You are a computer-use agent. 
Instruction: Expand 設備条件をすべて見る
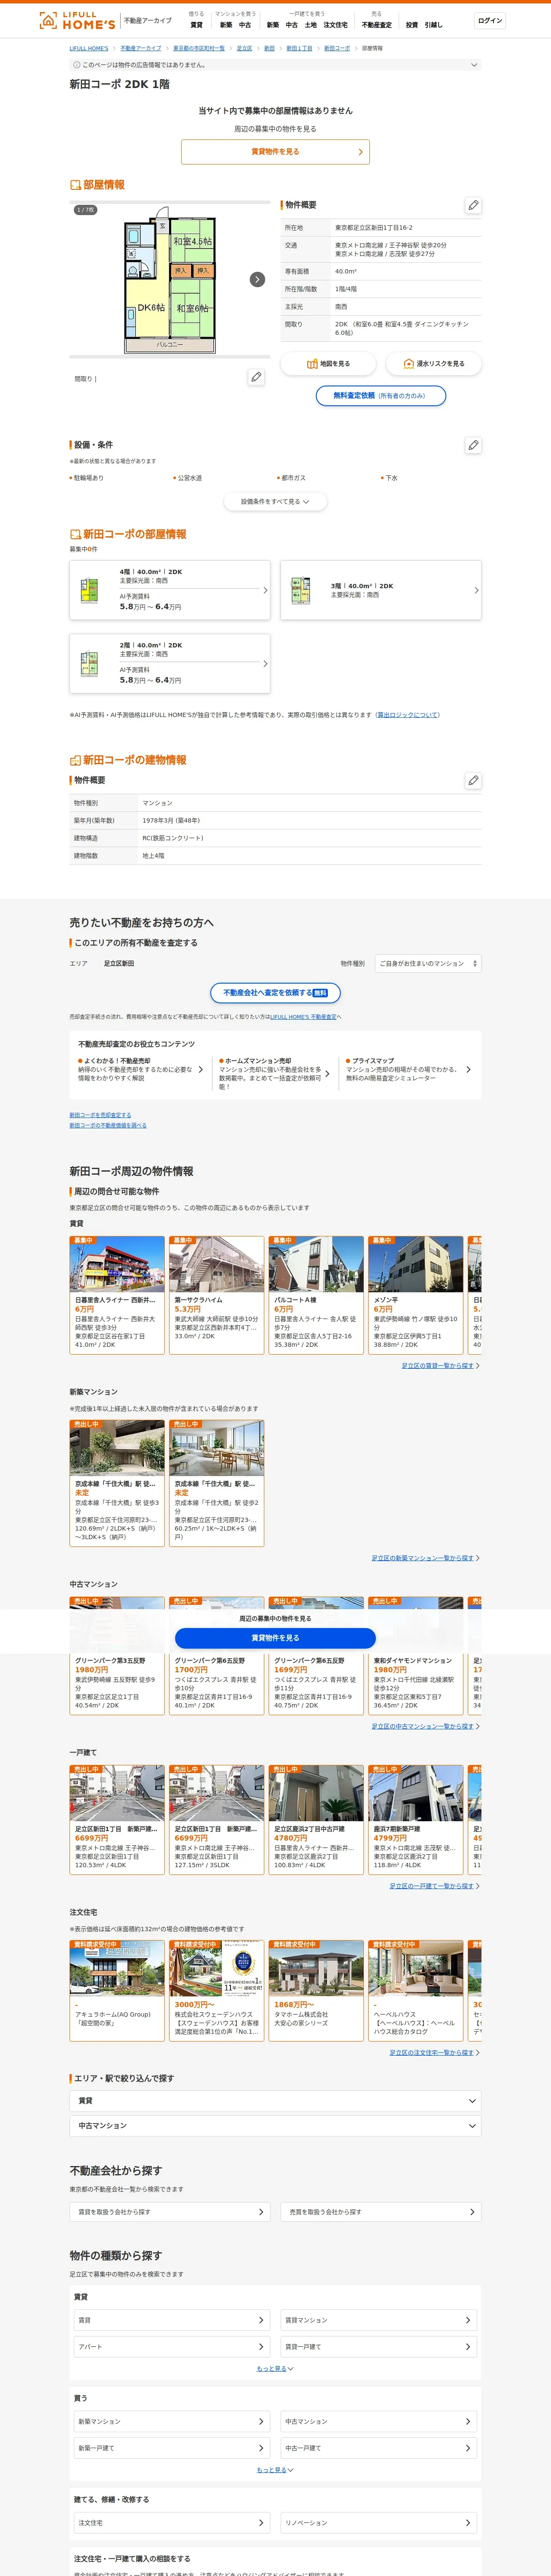pos(275,502)
